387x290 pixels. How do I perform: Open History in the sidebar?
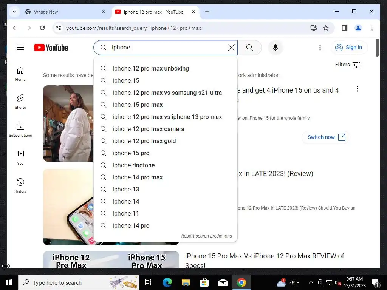click(20, 185)
